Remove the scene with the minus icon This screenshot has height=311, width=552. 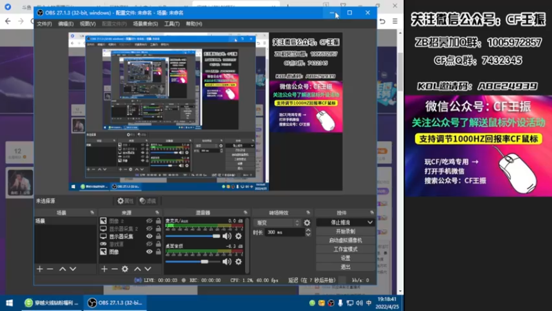click(x=50, y=269)
